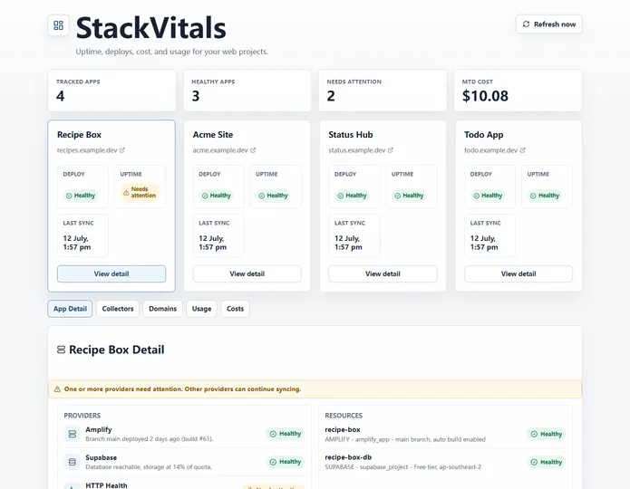Select the Healthy Apps summary card
Image resolution: width=630 pixels, height=489 pixels.
247,91
